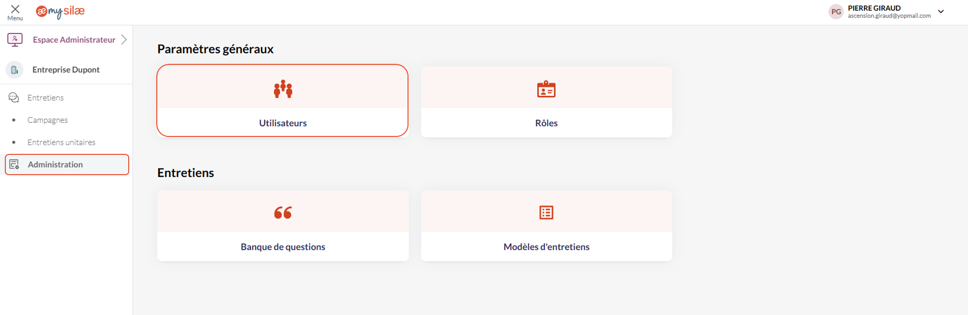
Task: Click the Espace Administrateur monitor icon
Action: tap(15, 40)
